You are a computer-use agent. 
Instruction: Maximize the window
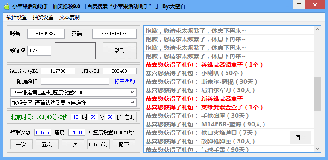(299, 5)
